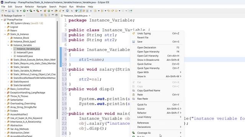Screen dimensions: 245x137
Task: Start debugging with the Debug bug icon
Action: tap(18, 11)
